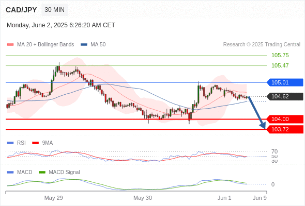Click the MACD legend color swatch

[10, 173]
